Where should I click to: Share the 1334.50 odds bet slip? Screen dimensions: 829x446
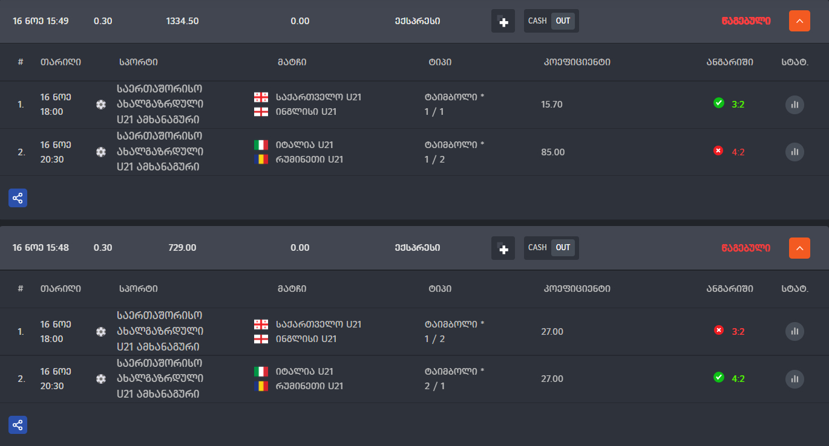point(18,198)
